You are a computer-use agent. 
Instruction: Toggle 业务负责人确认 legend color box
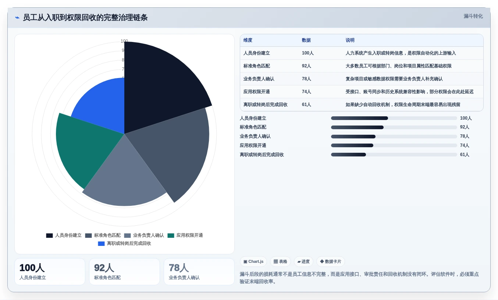click(127, 236)
